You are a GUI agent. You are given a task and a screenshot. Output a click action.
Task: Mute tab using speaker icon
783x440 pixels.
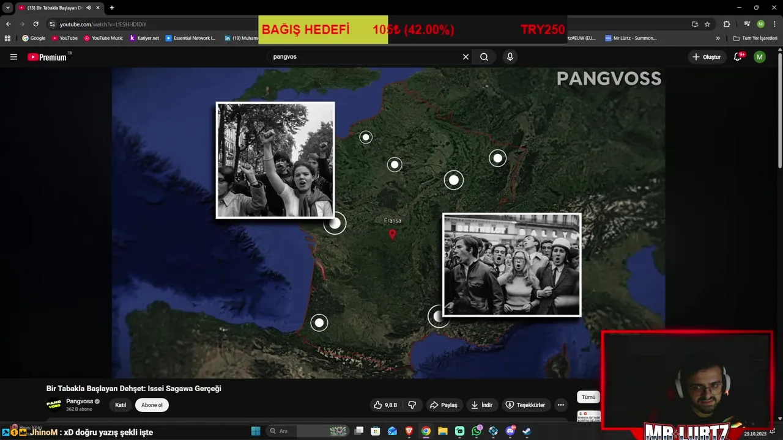89,8
